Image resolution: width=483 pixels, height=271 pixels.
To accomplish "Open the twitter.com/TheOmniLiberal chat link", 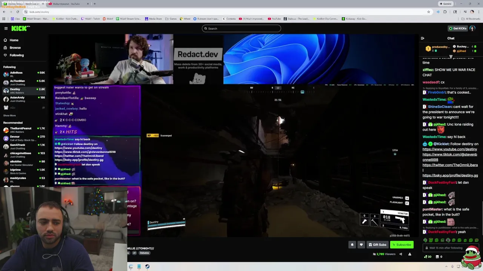I will 450,167.
